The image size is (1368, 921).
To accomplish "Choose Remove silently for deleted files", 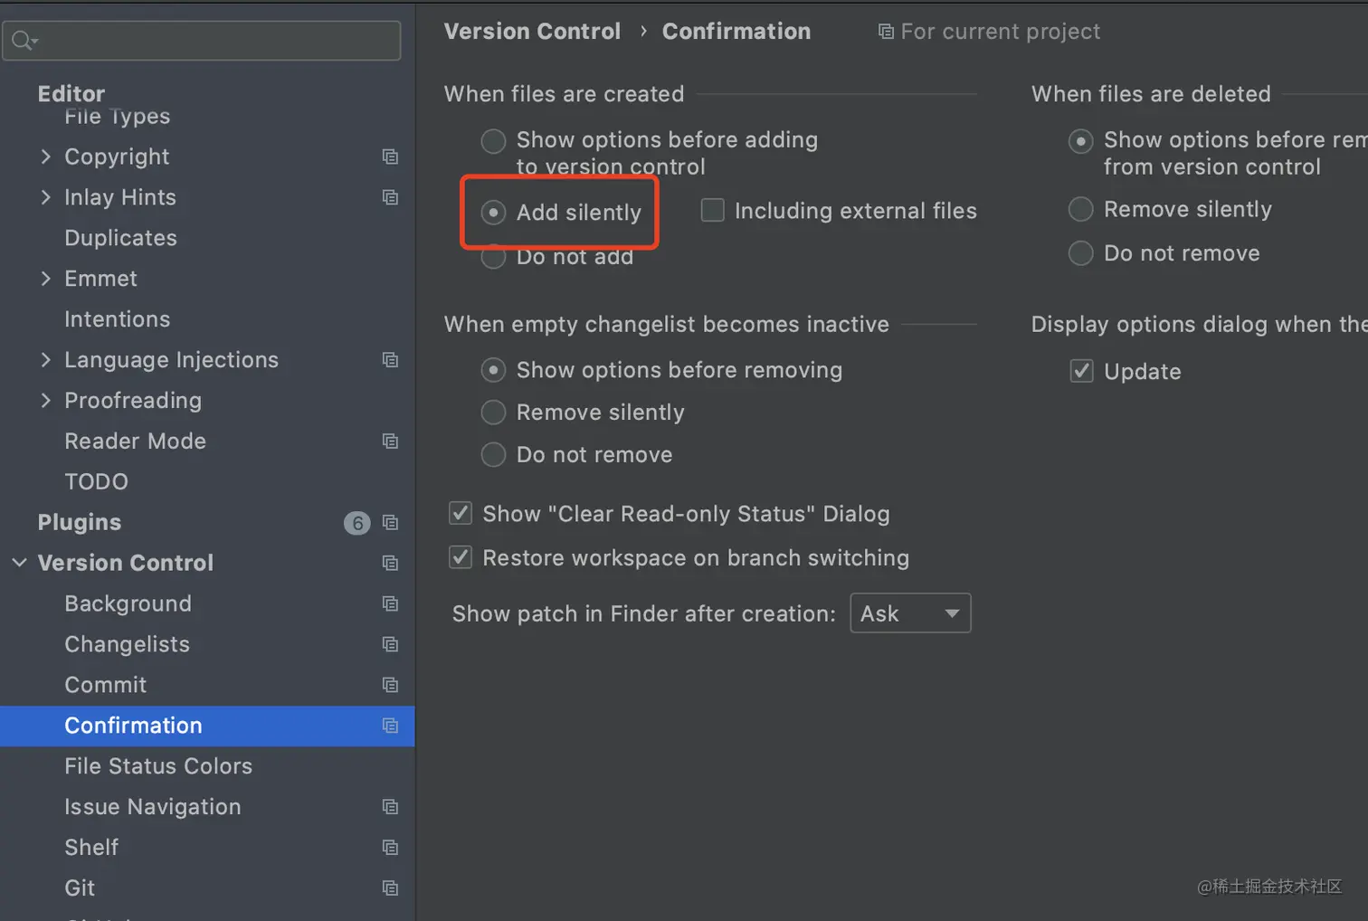I will (x=1081, y=210).
